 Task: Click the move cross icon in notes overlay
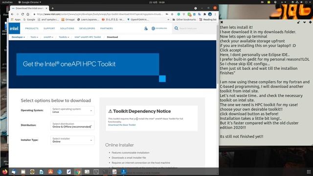[x=310, y=22]
